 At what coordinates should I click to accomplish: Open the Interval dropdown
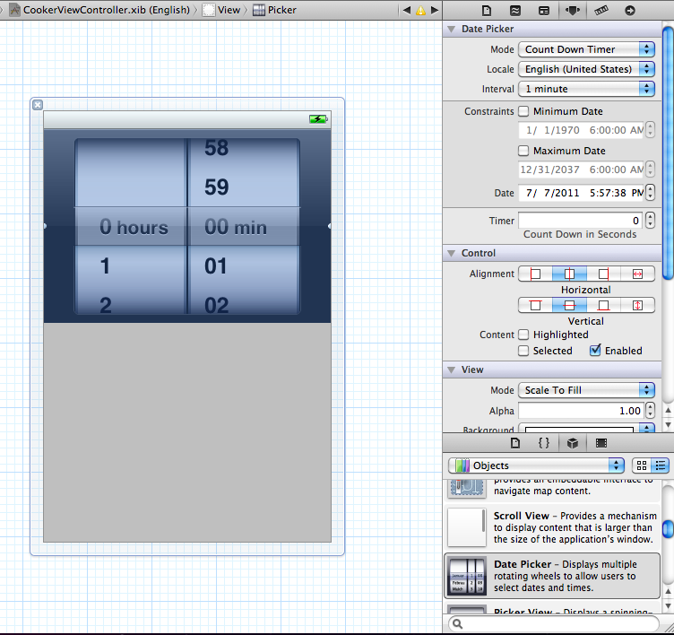coord(586,89)
